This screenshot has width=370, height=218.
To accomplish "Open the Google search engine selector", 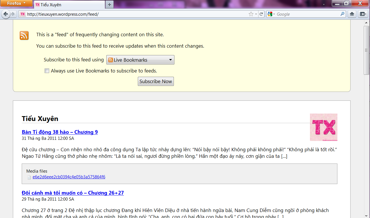I will [x=271, y=14].
